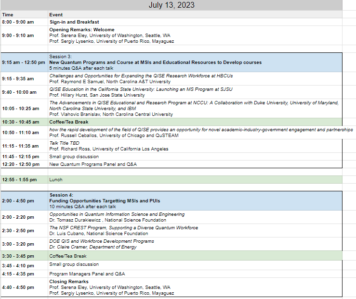
Task: Select the '9:15 am - 12:50 pm' time cell
Action: point(24,62)
